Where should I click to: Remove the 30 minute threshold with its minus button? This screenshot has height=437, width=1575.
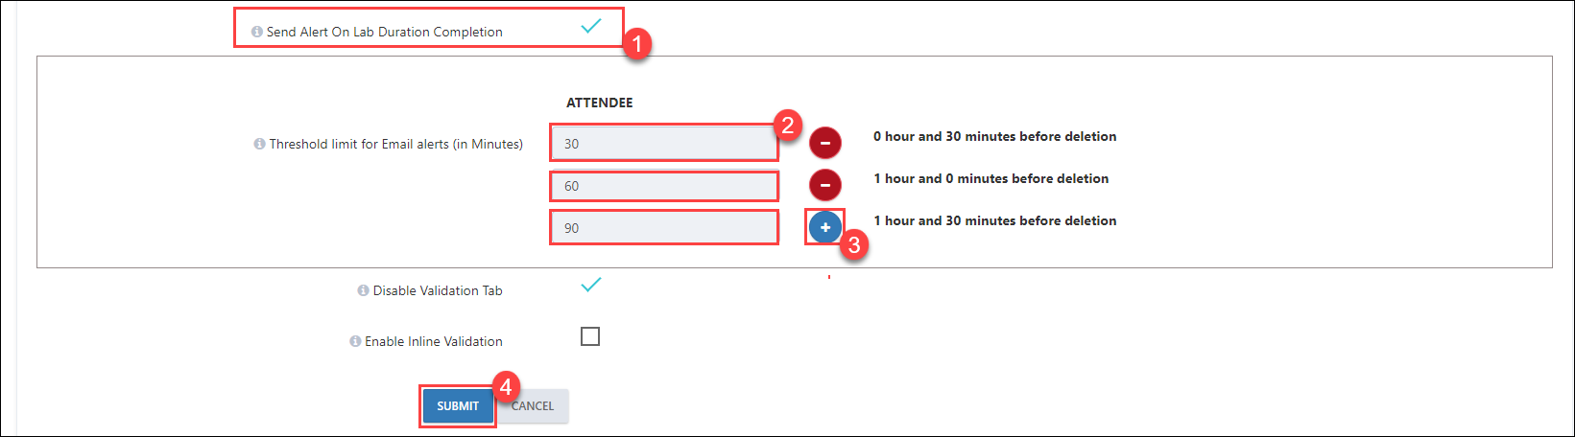coord(825,143)
